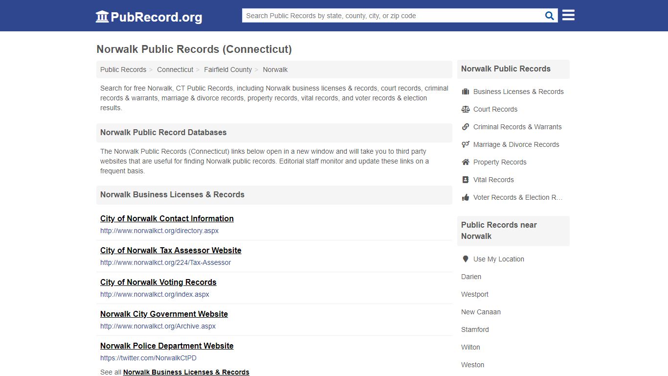Open Darien nearby public records
Screen dimensions: 668x376
point(471,277)
